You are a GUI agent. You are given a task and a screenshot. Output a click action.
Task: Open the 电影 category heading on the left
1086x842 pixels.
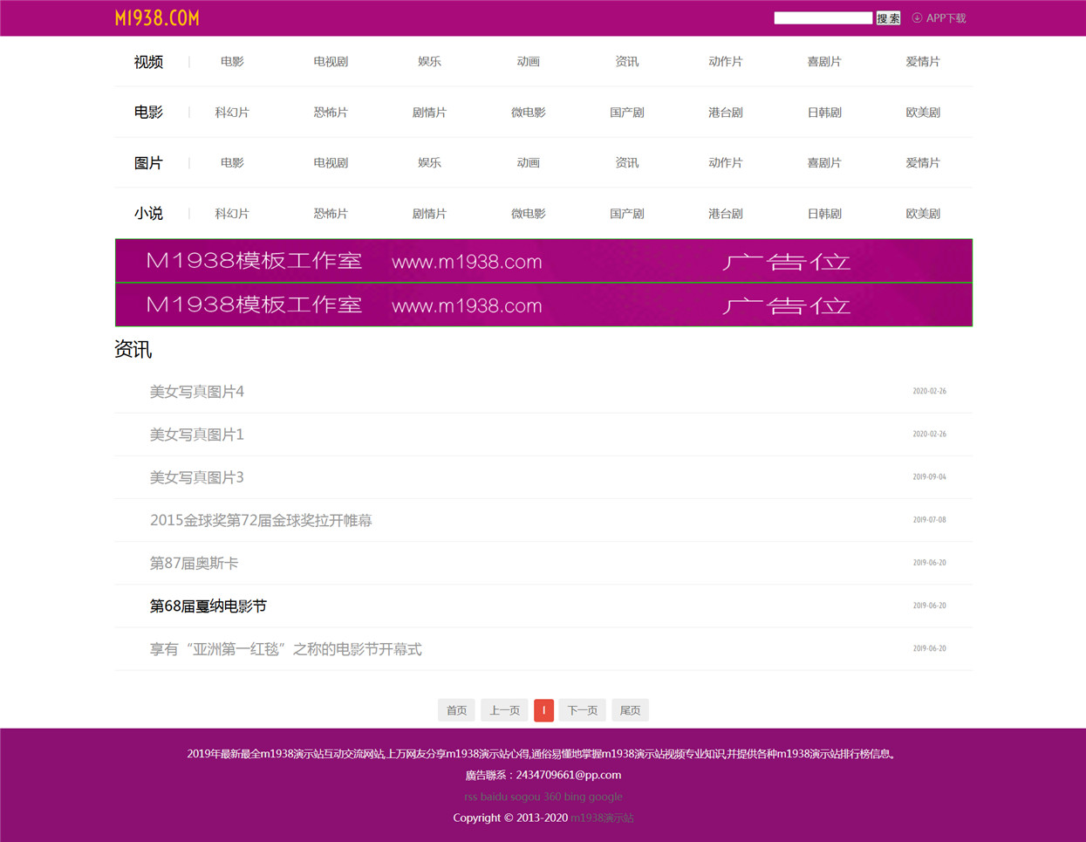[x=148, y=113]
